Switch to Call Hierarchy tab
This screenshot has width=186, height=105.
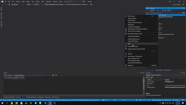(55, 97)
